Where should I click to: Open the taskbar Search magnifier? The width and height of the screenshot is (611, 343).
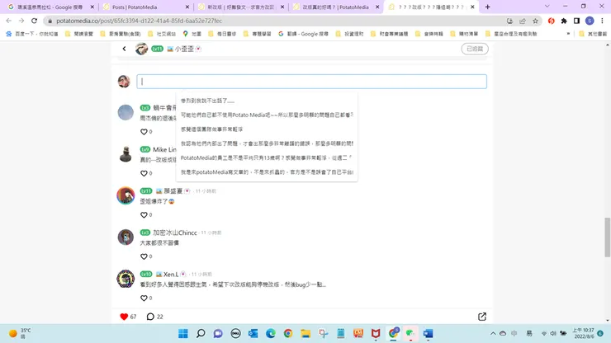coord(201,333)
